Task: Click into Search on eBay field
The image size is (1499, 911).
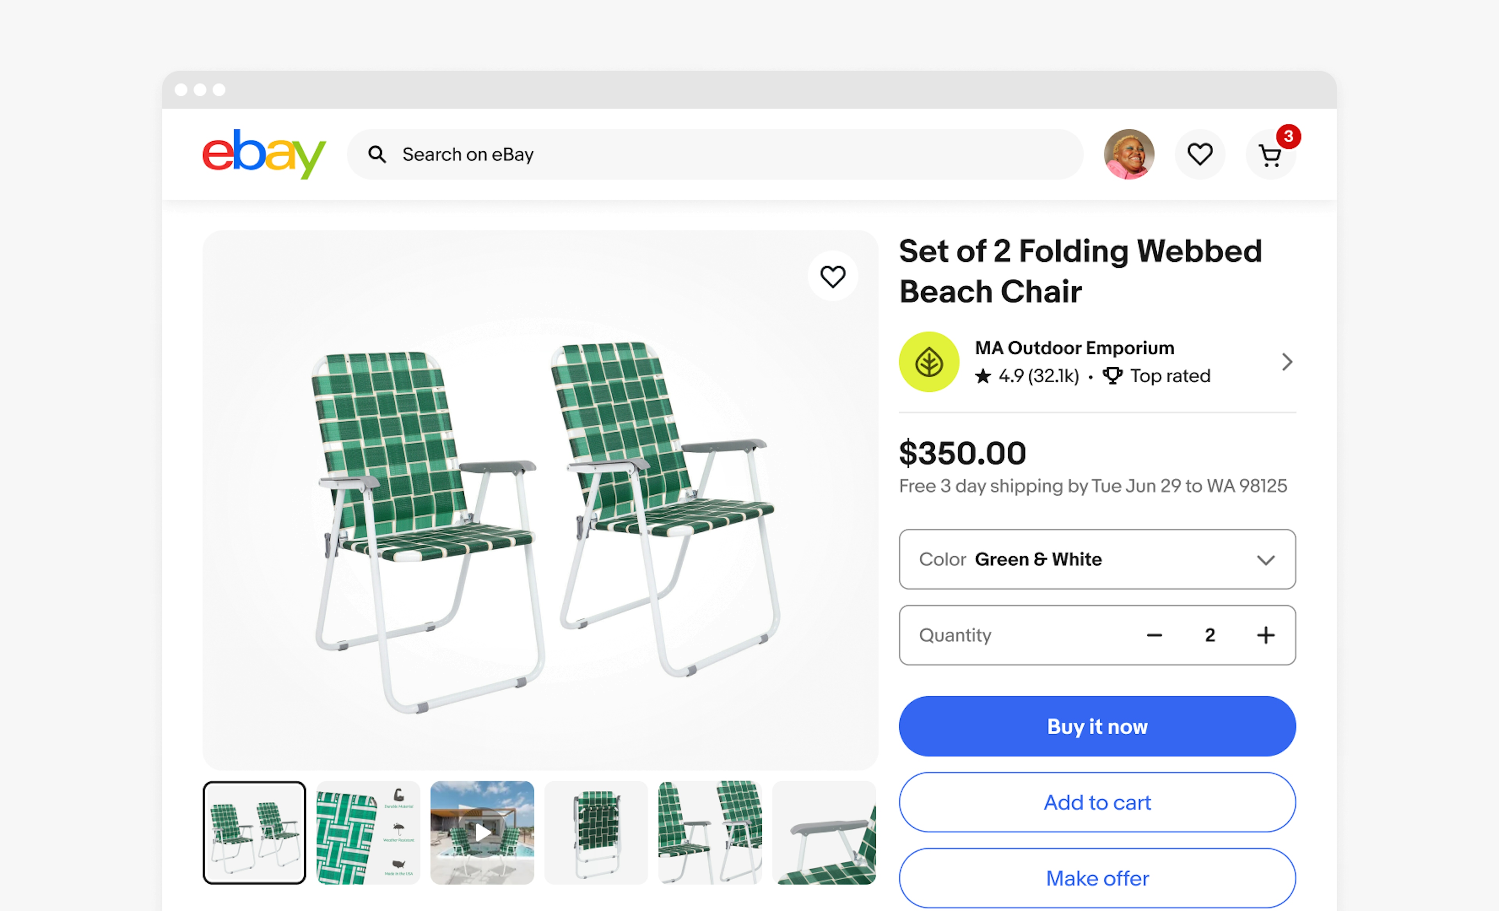Action: tap(715, 154)
